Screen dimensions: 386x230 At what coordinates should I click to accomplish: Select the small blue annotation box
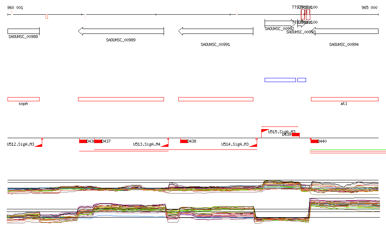point(302,80)
